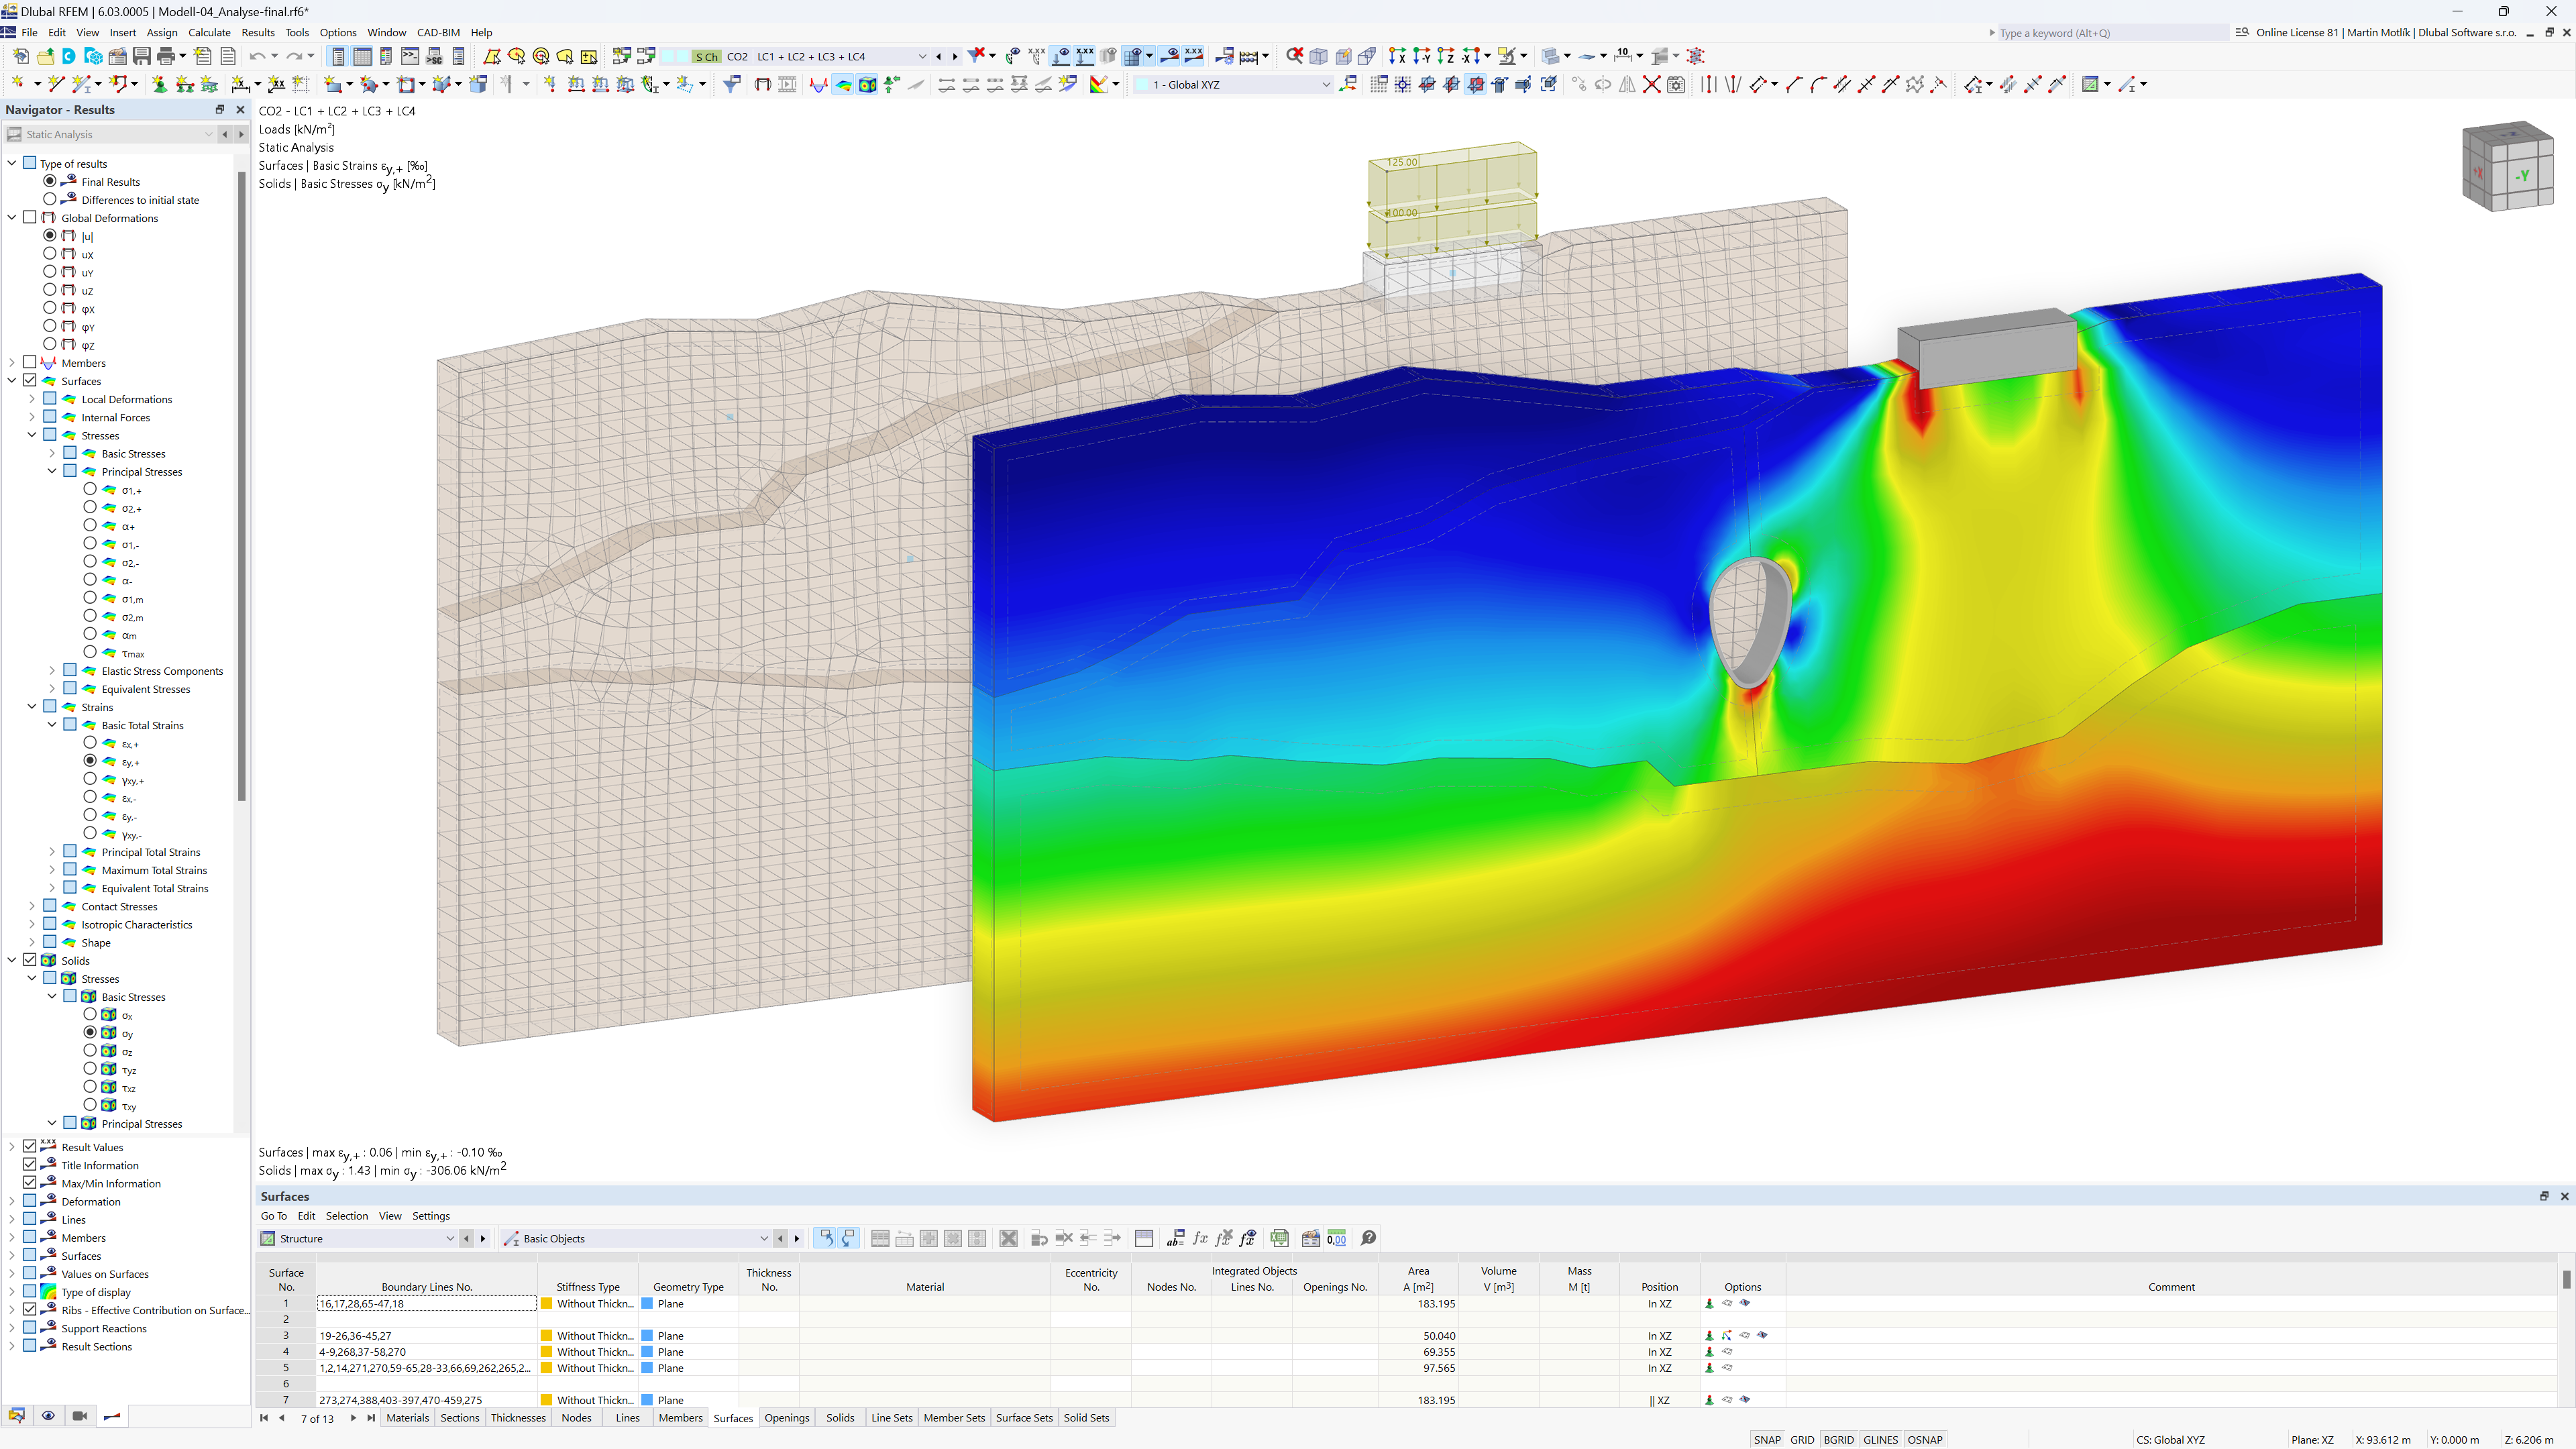2576x1449 pixels.
Task: Click the Basic Objects button in Surfaces
Action: click(x=550, y=1237)
